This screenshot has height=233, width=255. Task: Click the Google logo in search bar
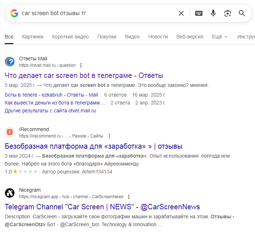click(14, 13)
